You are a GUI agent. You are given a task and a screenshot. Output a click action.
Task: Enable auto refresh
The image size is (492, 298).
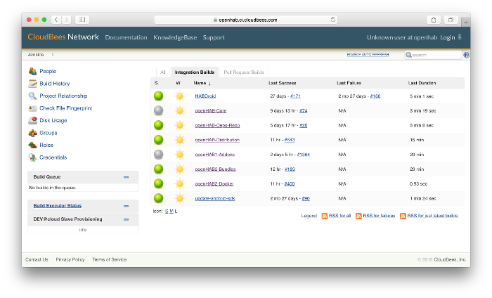tap(368, 54)
